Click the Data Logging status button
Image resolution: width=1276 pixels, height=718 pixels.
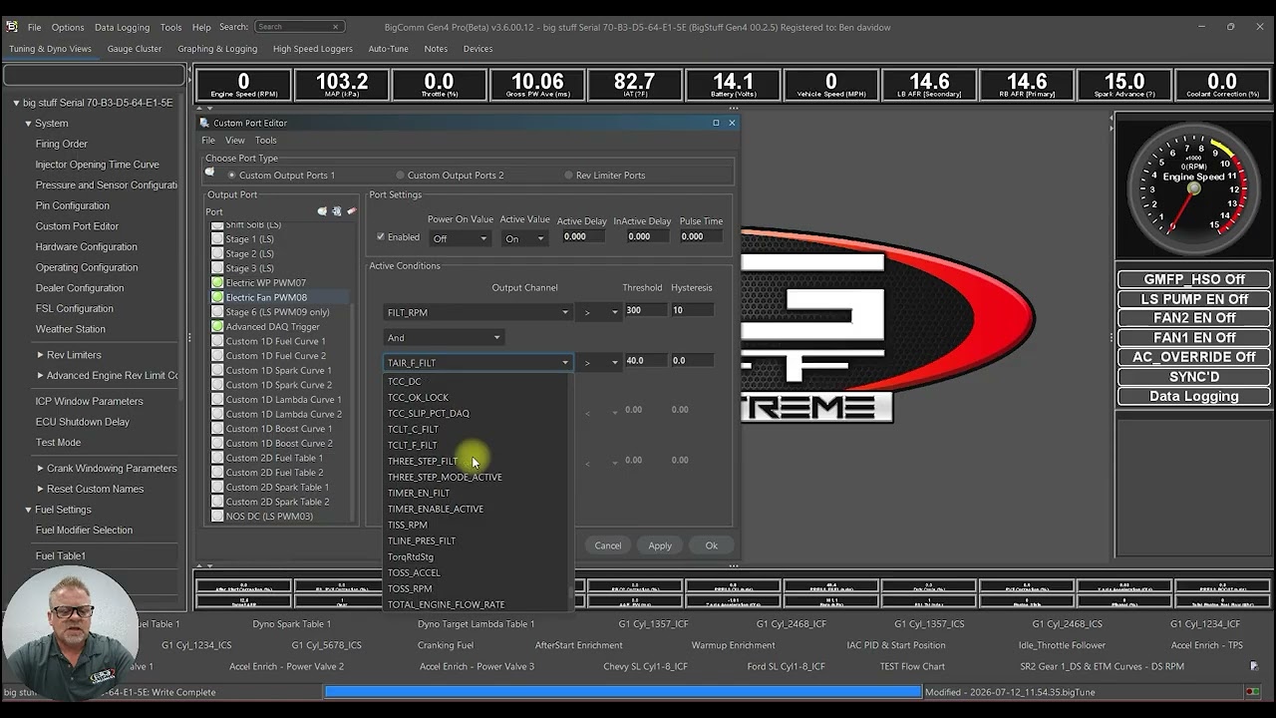1193,396
